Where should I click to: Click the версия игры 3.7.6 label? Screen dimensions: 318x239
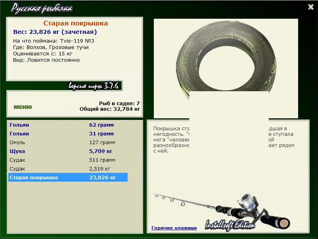tap(94, 86)
